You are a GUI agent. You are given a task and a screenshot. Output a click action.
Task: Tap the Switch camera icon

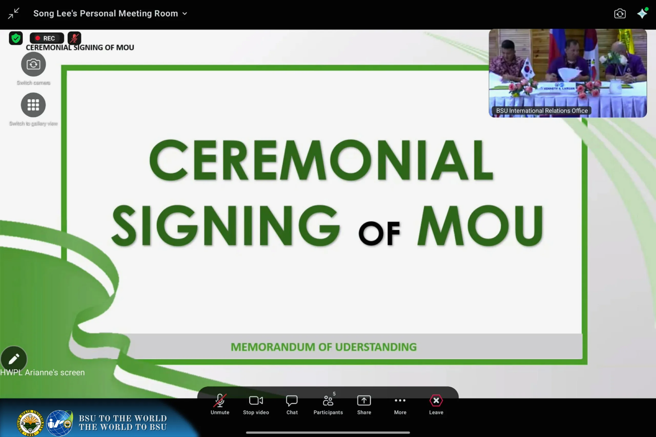point(33,64)
